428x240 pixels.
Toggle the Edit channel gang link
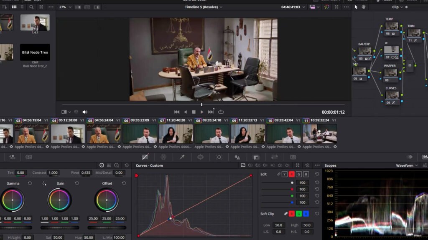coord(279,174)
